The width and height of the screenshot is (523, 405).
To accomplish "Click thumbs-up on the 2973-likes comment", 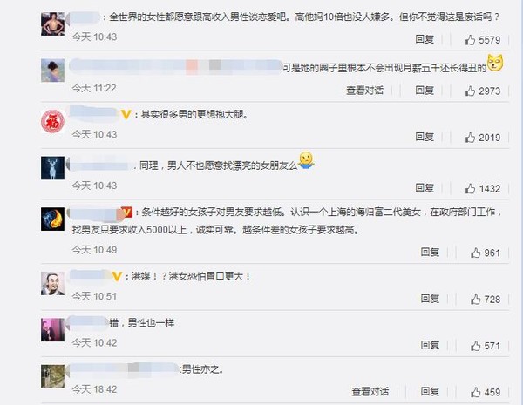I will (470, 91).
